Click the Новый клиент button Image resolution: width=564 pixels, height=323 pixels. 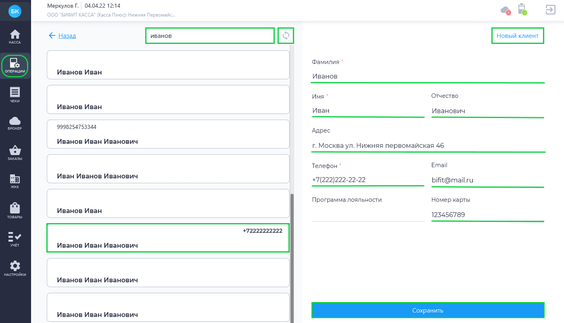pyautogui.click(x=518, y=35)
